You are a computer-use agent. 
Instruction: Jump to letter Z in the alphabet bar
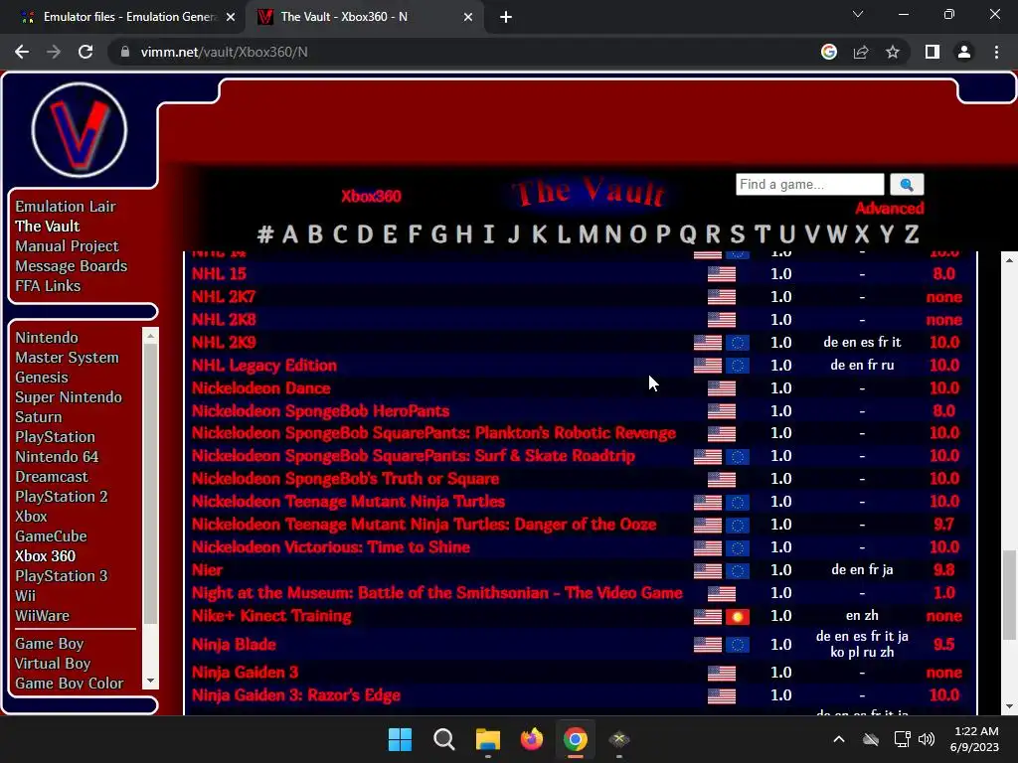tap(912, 233)
